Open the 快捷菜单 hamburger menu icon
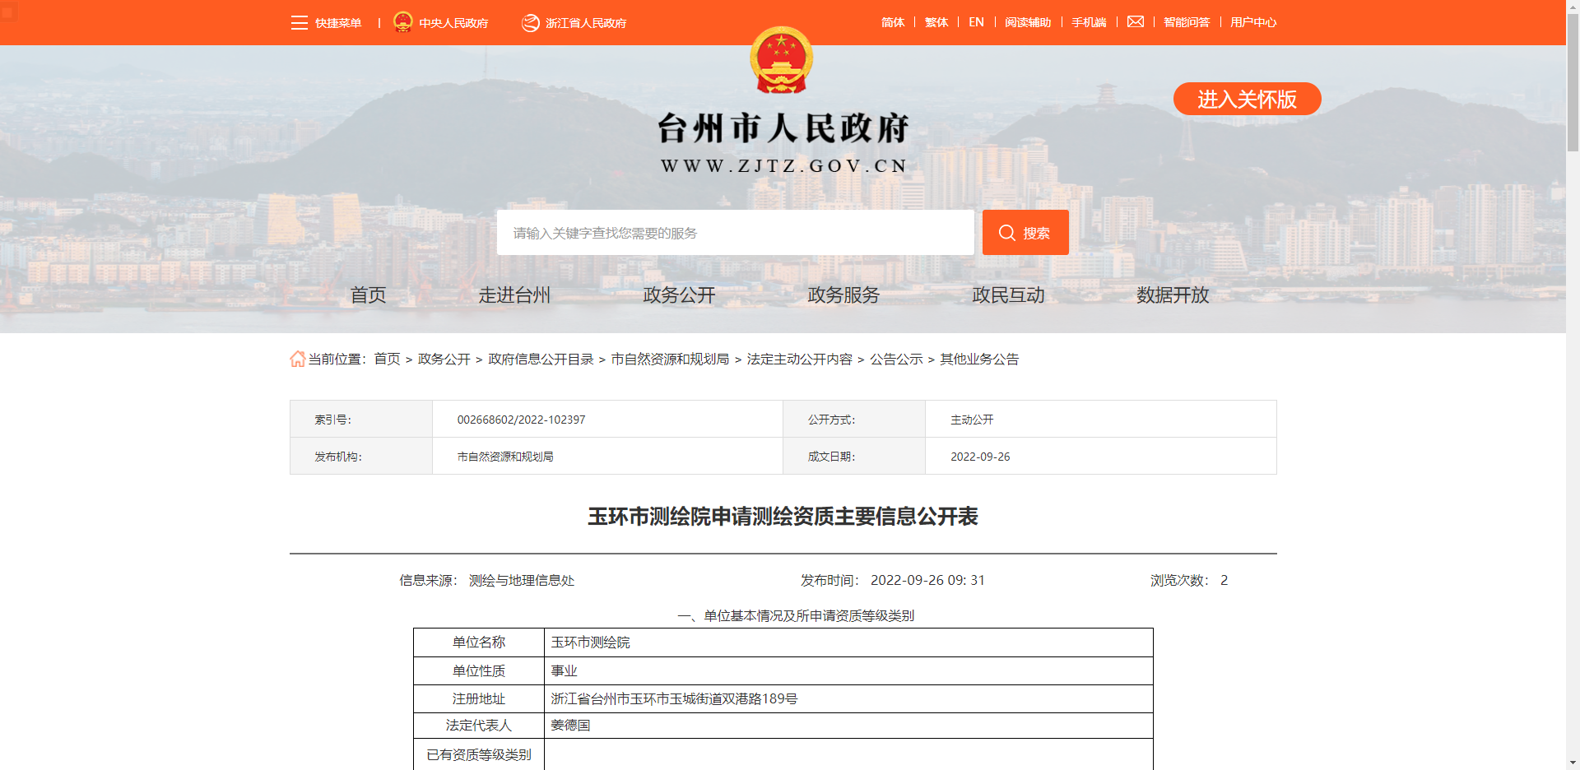Image resolution: width=1580 pixels, height=770 pixels. (x=299, y=23)
